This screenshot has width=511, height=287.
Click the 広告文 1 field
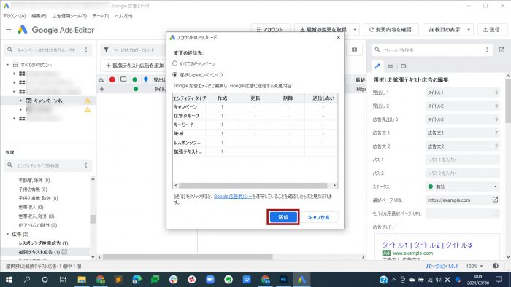(462, 133)
